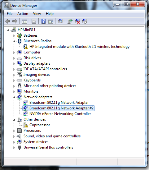Select the IDE ATA/ATAPI controllers label

point(45,69)
